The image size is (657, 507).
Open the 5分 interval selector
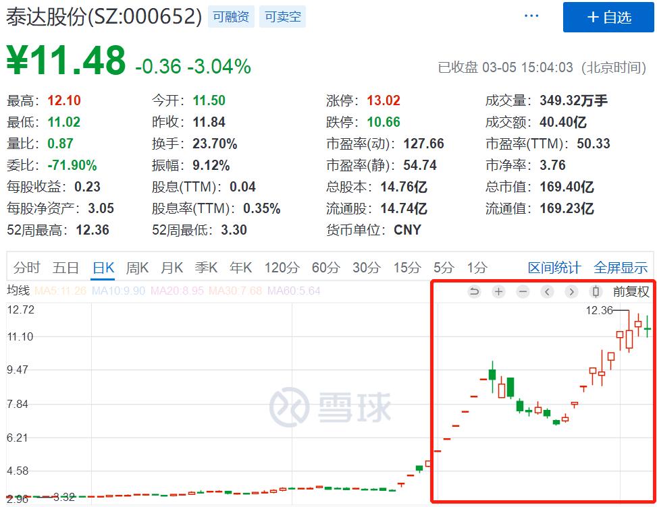coord(442,268)
